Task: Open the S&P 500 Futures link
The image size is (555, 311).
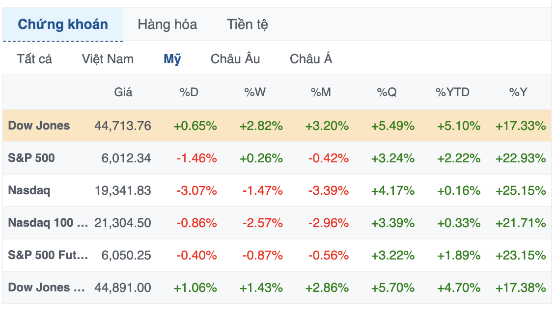Action: (48, 255)
